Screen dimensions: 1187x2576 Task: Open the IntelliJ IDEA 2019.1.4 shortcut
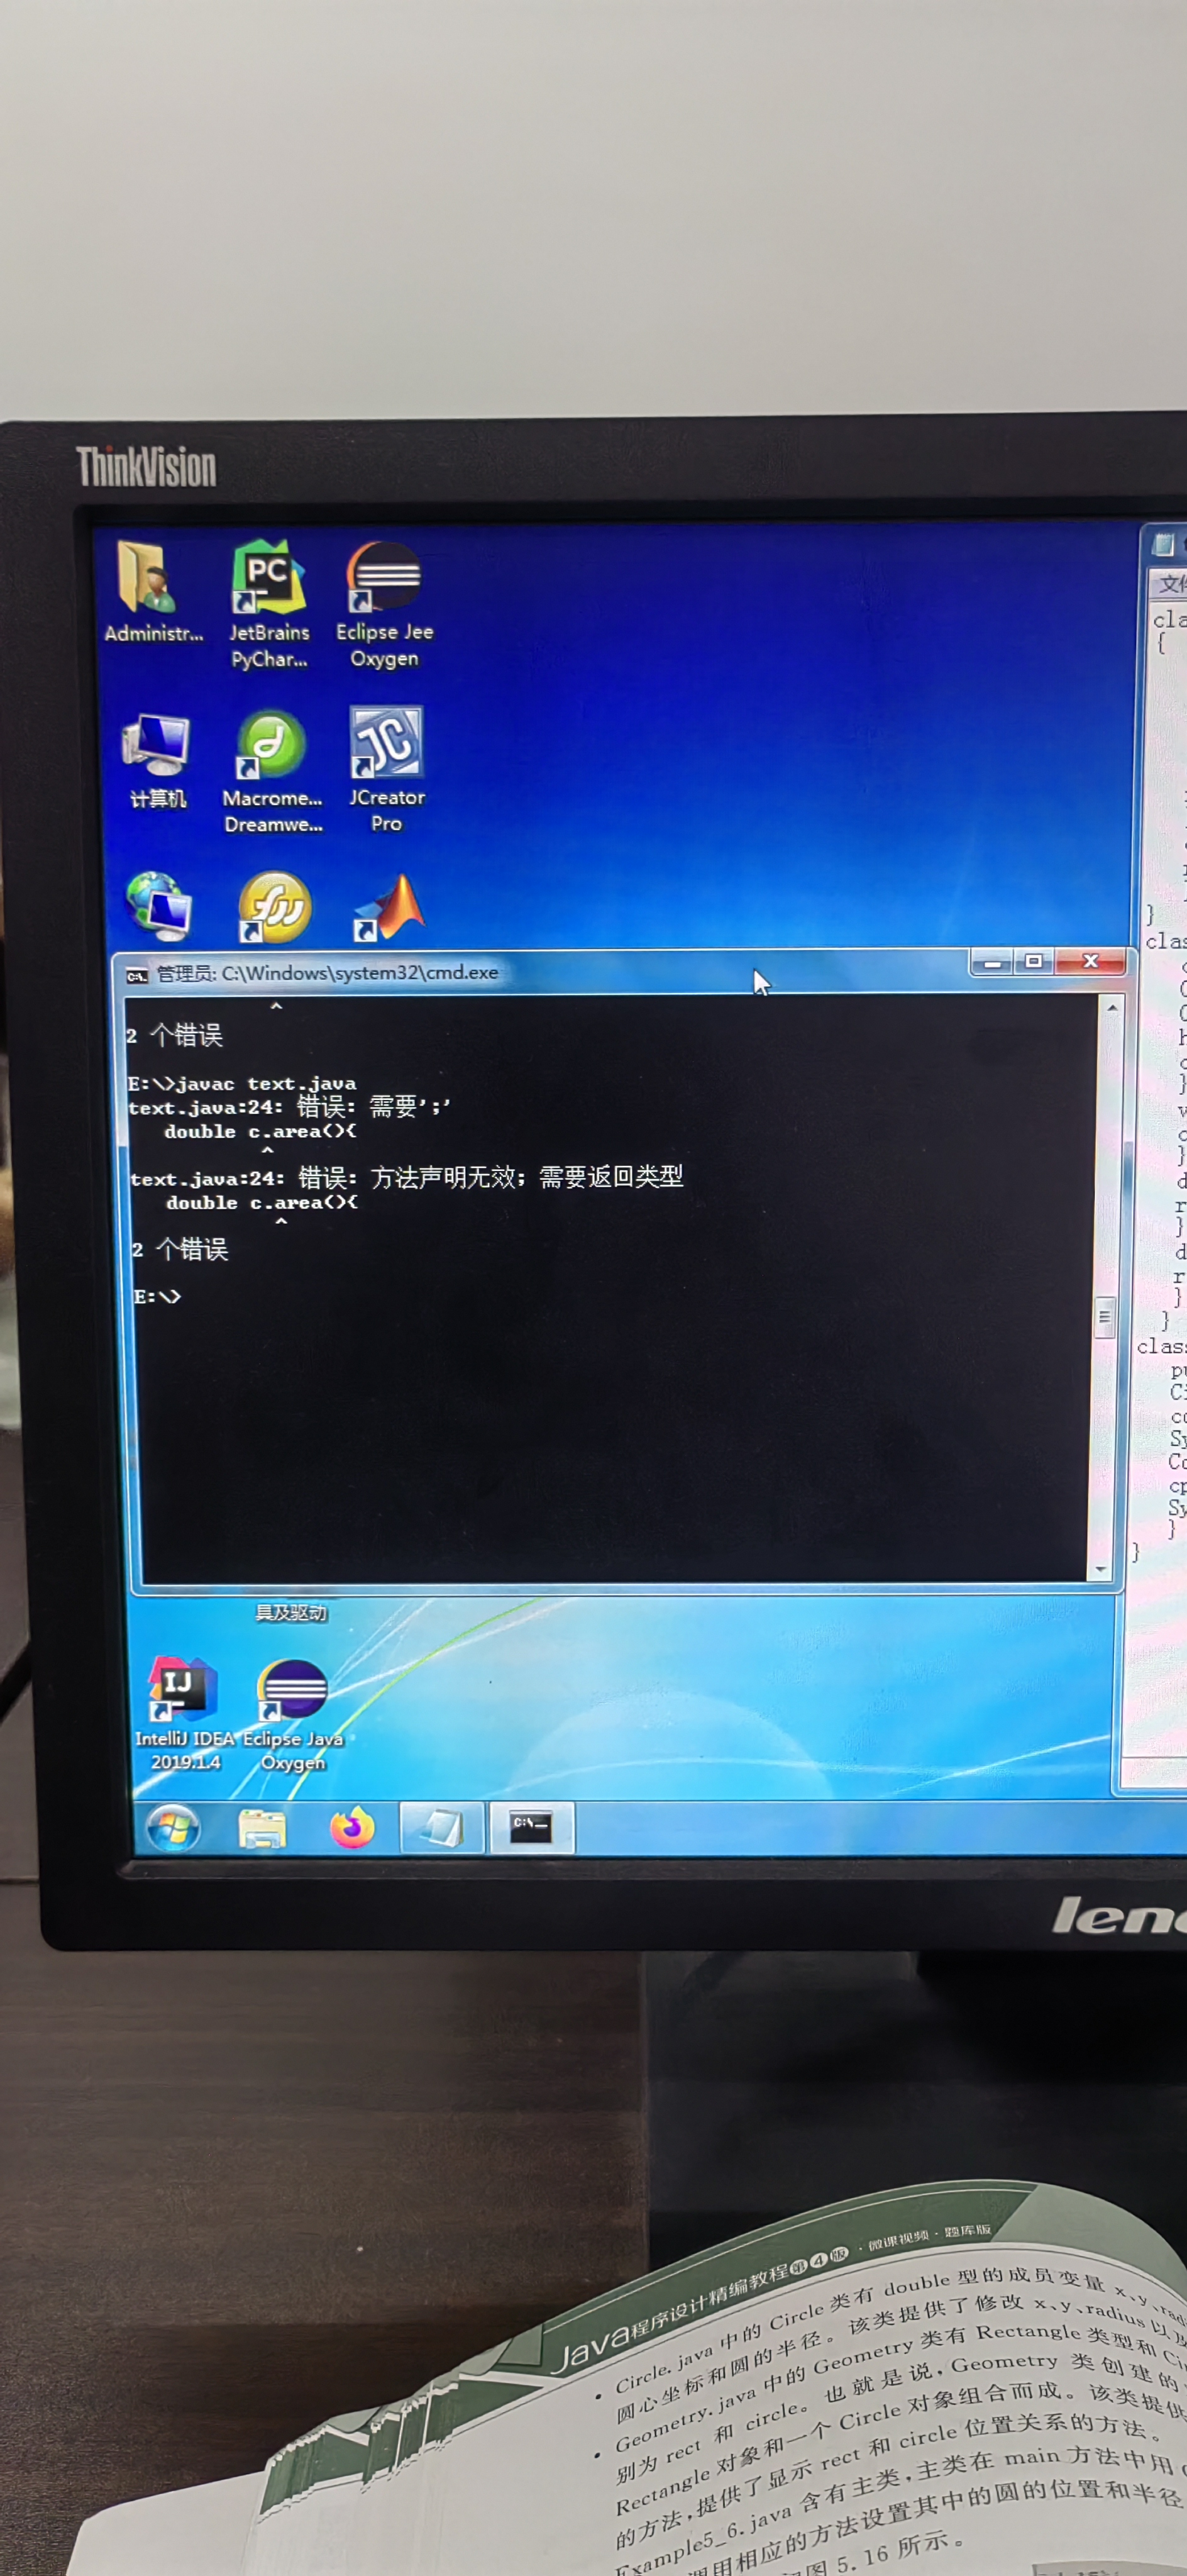coord(182,1689)
